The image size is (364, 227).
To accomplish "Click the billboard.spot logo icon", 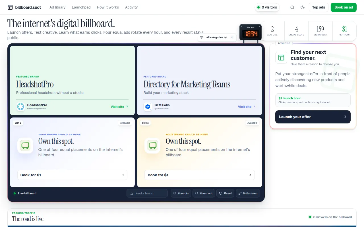I will pos(10,7).
